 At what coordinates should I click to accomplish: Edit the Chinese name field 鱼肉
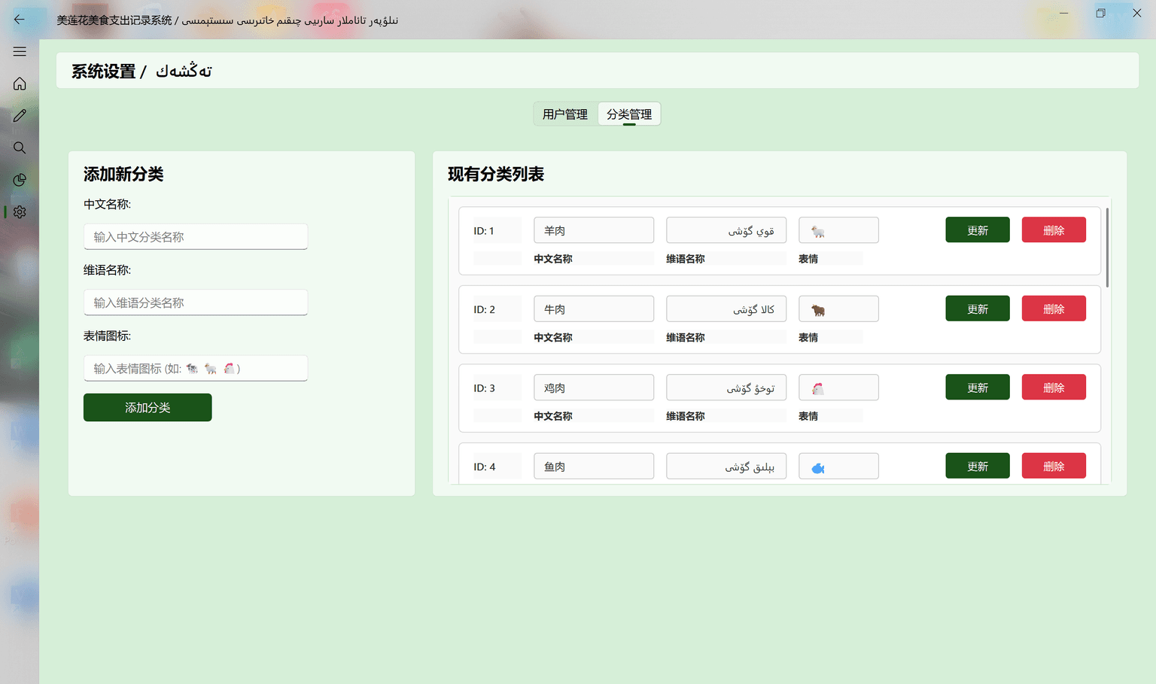594,466
